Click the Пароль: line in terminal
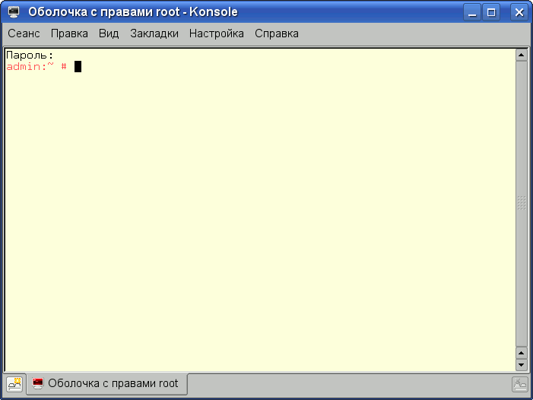 30,55
